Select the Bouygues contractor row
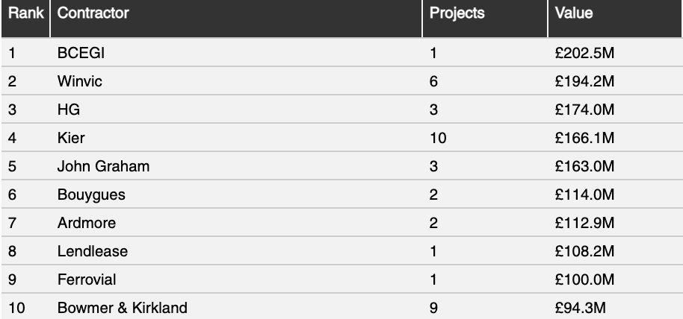Image resolution: width=683 pixels, height=319 pixels. tap(341, 195)
